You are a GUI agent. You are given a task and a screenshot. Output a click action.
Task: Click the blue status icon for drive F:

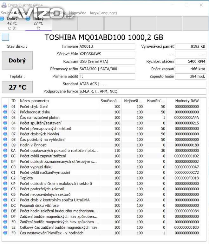28,19
